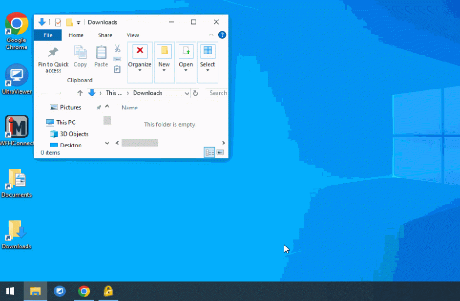The image size is (460, 301).
Task: Open the Share ribbon tab
Action: tap(105, 35)
